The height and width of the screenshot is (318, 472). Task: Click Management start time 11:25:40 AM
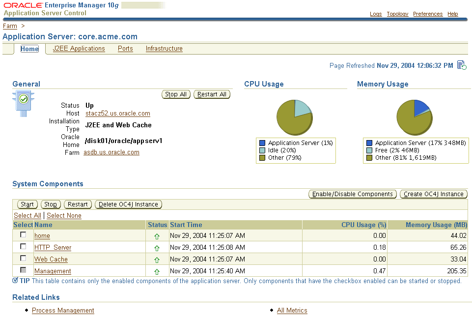click(x=207, y=271)
